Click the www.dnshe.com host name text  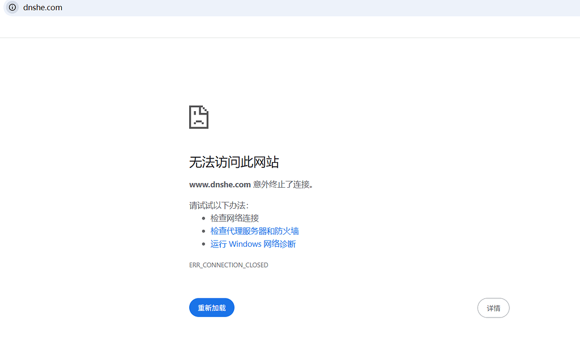(x=220, y=184)
